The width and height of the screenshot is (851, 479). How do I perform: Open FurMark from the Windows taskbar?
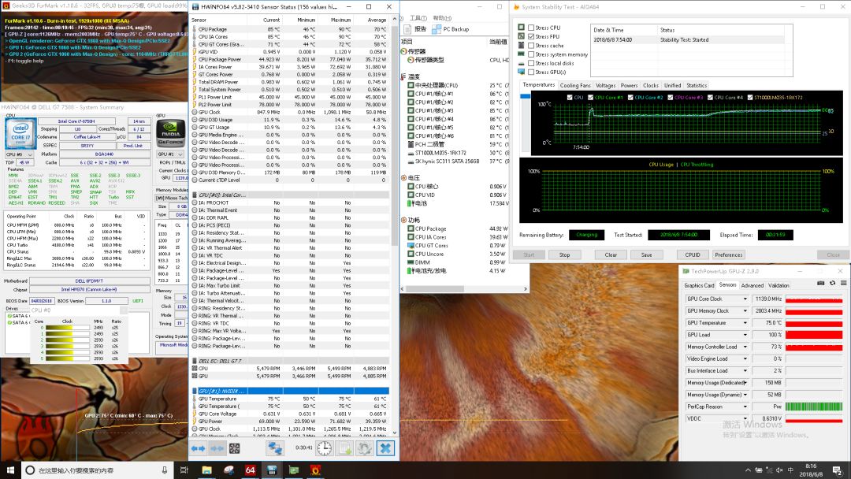tap(315, 470)
